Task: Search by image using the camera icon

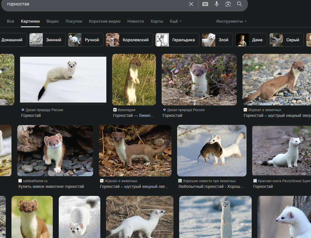Action: (x=228, y=4)
